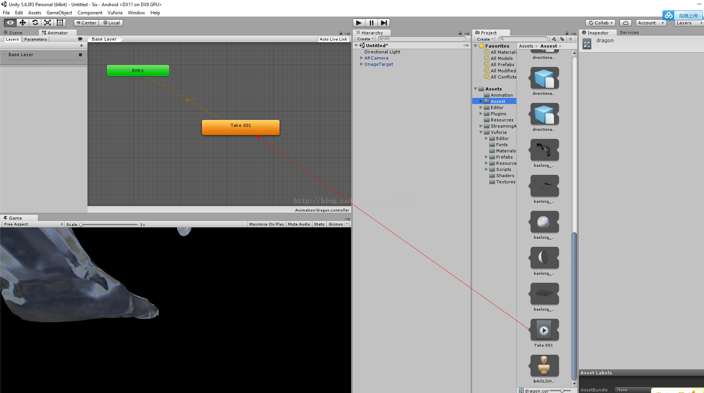The width and height of the screenshot is (704, 393).
Task: Click the Project search field
Action: click(523, 39)
